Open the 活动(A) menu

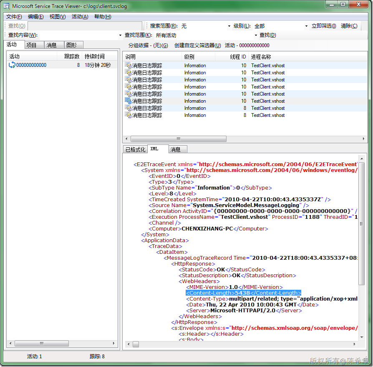click(80, 17)
